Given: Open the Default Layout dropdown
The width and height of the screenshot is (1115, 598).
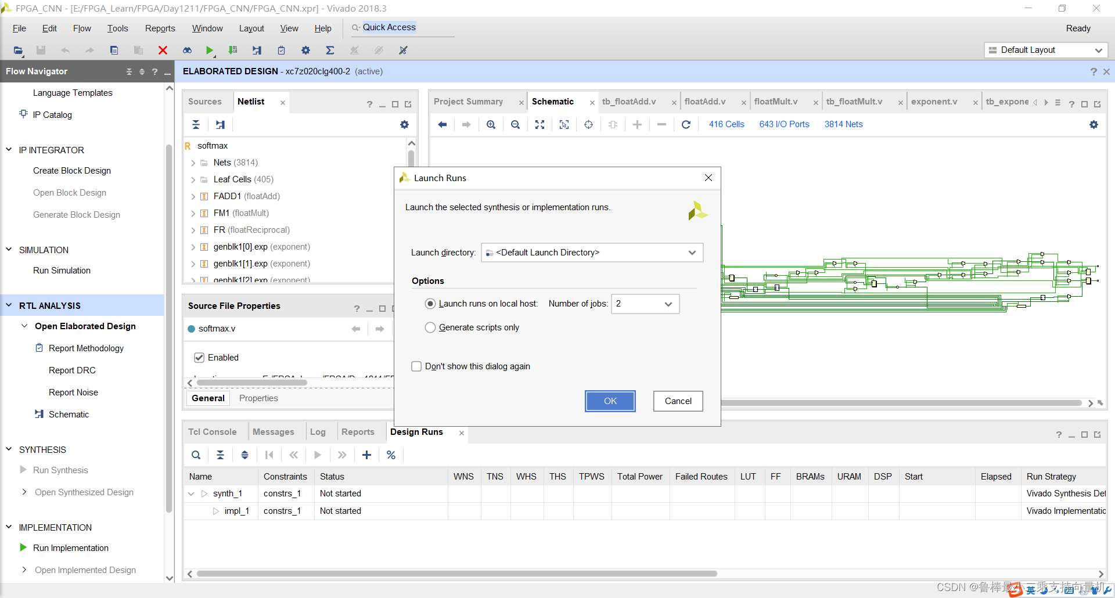Looking at the screenshot, I should pyautogui.click(x=1046, y=50).
